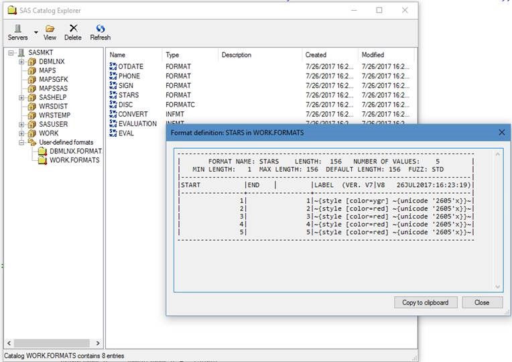Sort entries by the Type column
This screenshot has width=512, height=362.
point(190,55)
